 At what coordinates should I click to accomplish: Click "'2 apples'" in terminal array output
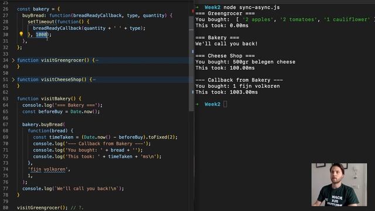coord(258,19)
